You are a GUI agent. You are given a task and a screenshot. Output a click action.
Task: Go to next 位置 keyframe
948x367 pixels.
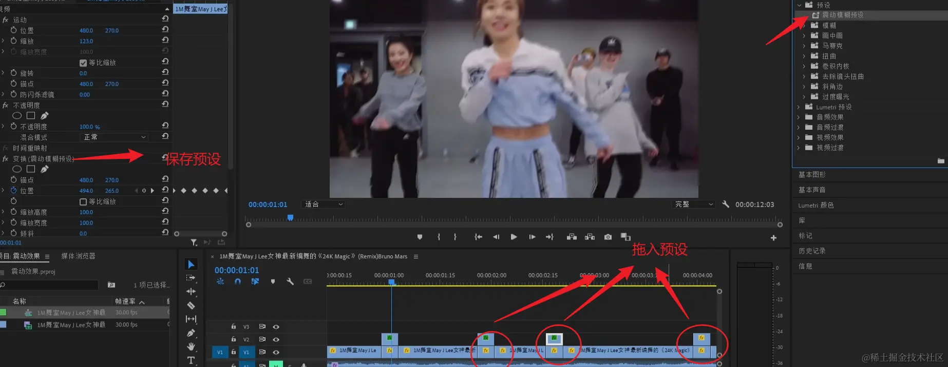(152, 191)
